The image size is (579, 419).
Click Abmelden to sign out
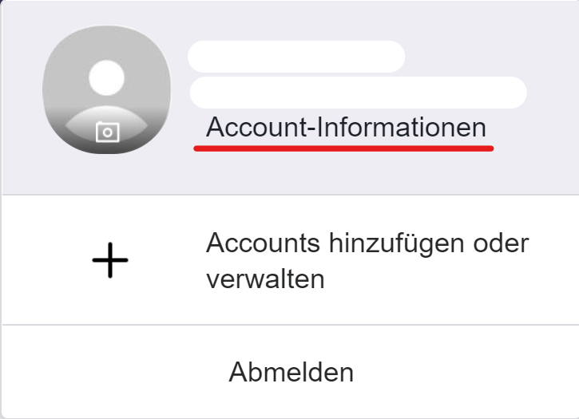[x=291, y=372]
